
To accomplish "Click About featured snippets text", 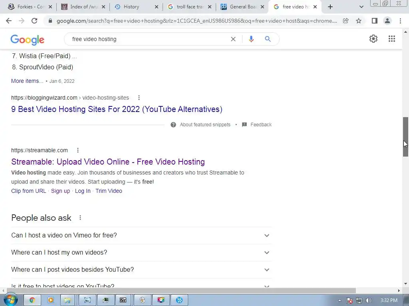I will (x=205, y=125).
